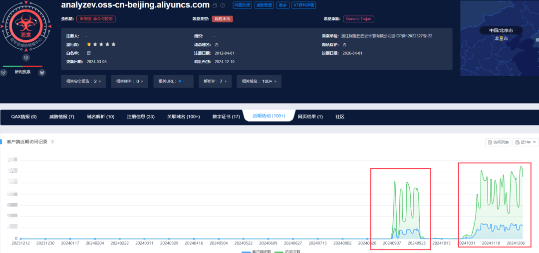Click the right shield vote icon

tap(42, 73)
